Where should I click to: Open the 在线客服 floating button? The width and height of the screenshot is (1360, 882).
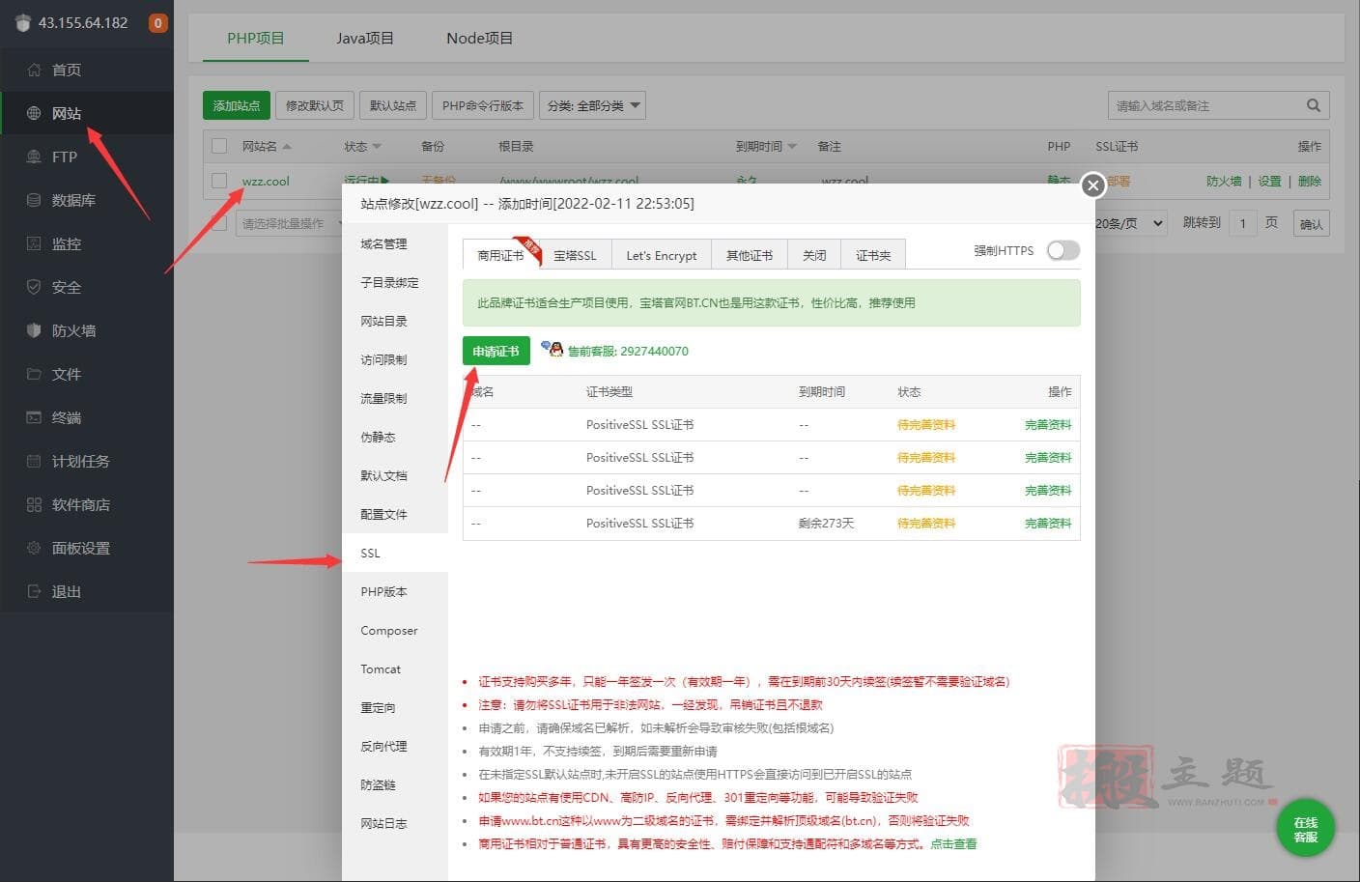click(x=1305, y=829)
